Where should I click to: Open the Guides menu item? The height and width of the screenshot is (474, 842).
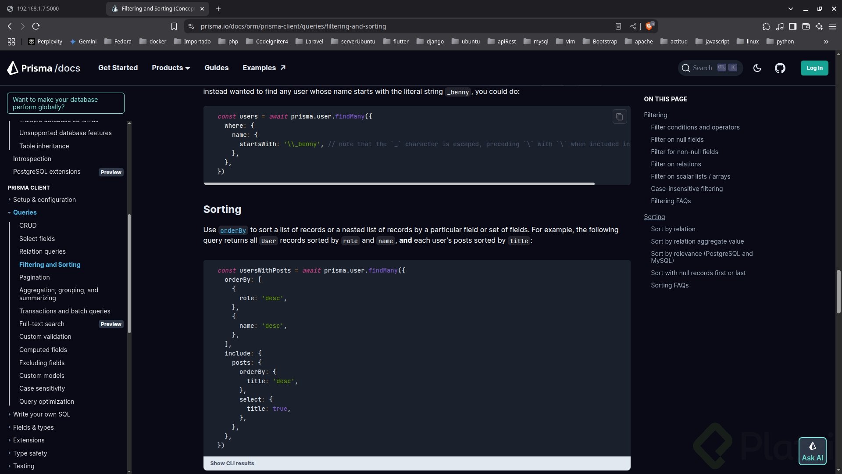point(216,68)
